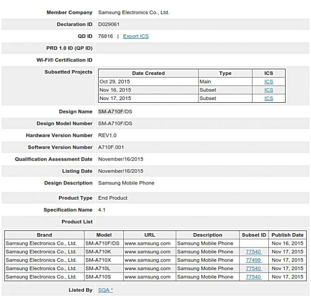Click www.samsung.com URL in SM-A710X row
The width and height of the screenshot is (311, 301).
coord(147,260)
